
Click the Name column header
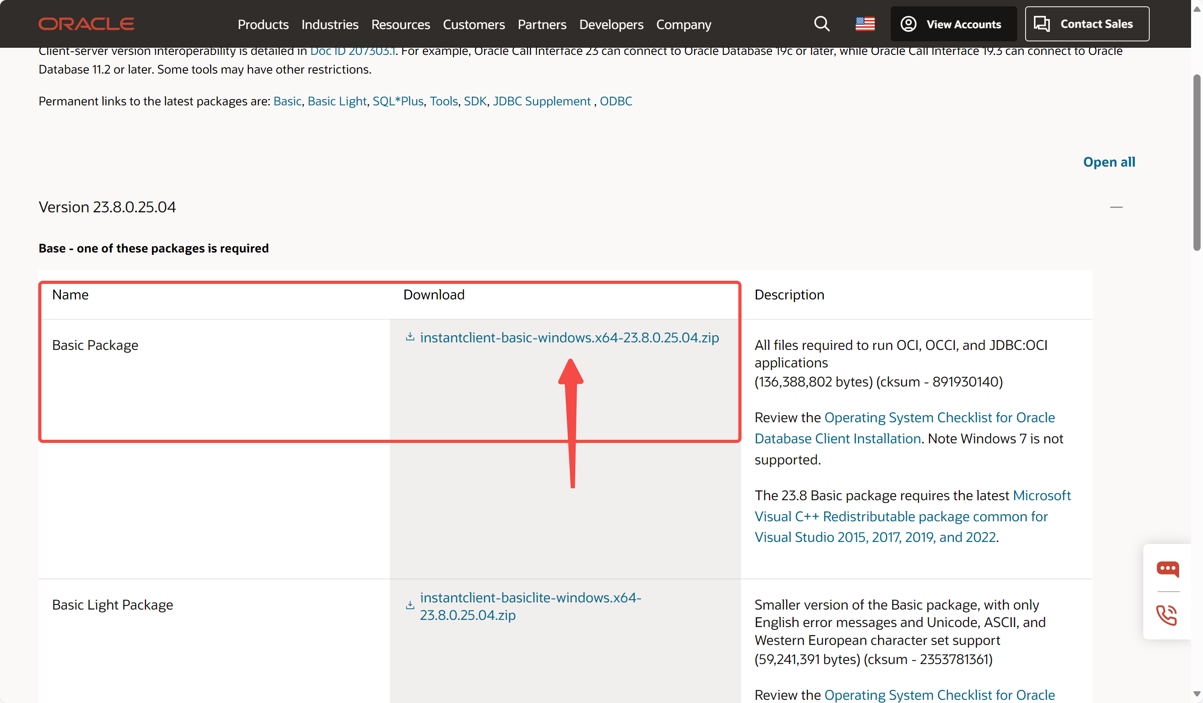tap(70, 295)
